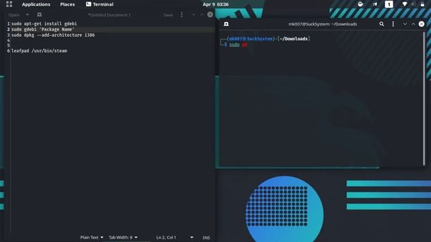Viewport: 431px width, 242px height.
Task: Click the date and time clock
Action: [215, 5]
